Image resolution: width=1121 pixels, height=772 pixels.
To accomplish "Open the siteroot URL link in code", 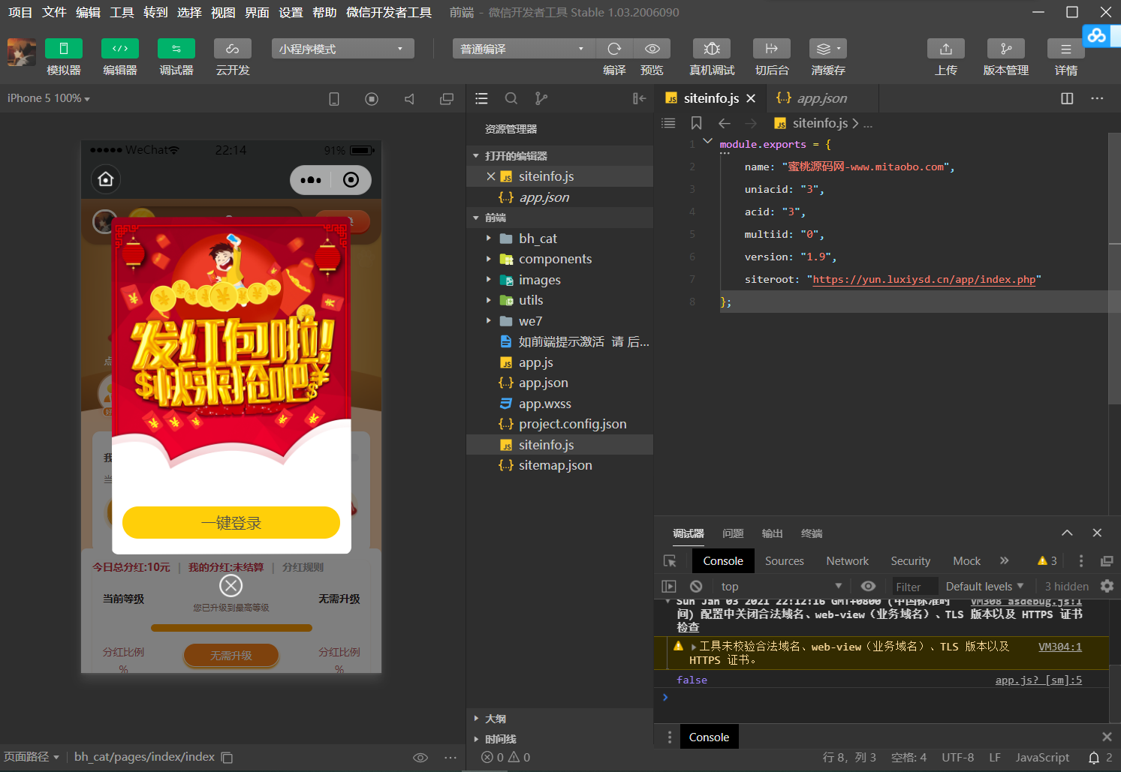I will click(x=924, y=279).
